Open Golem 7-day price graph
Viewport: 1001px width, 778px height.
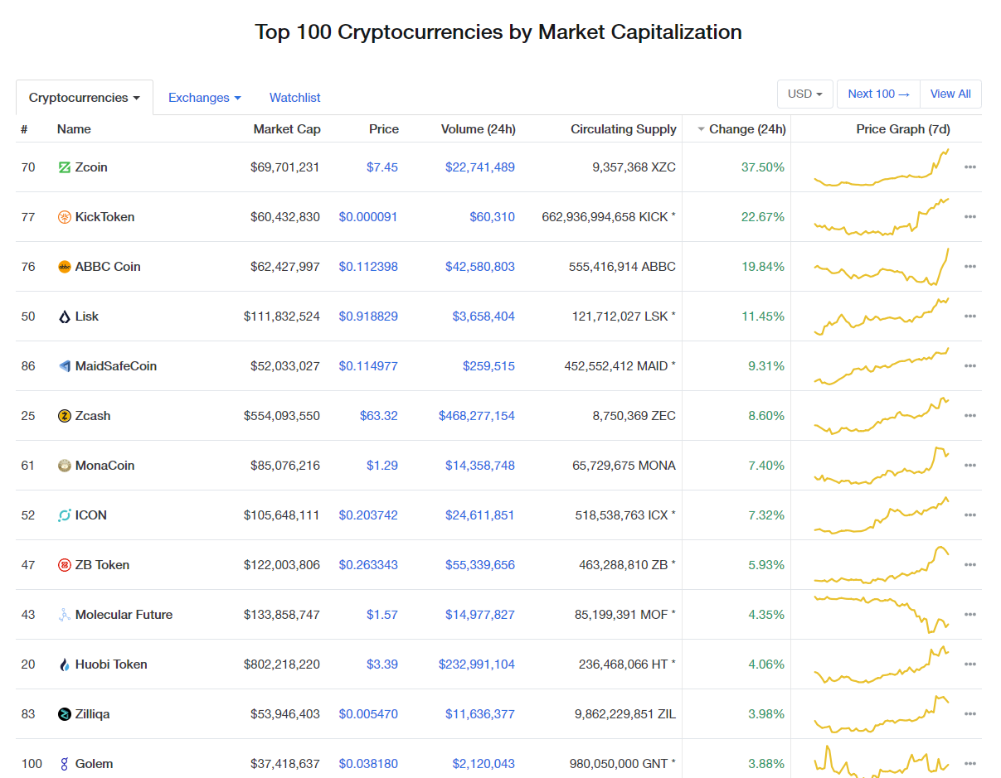(882, 762)
